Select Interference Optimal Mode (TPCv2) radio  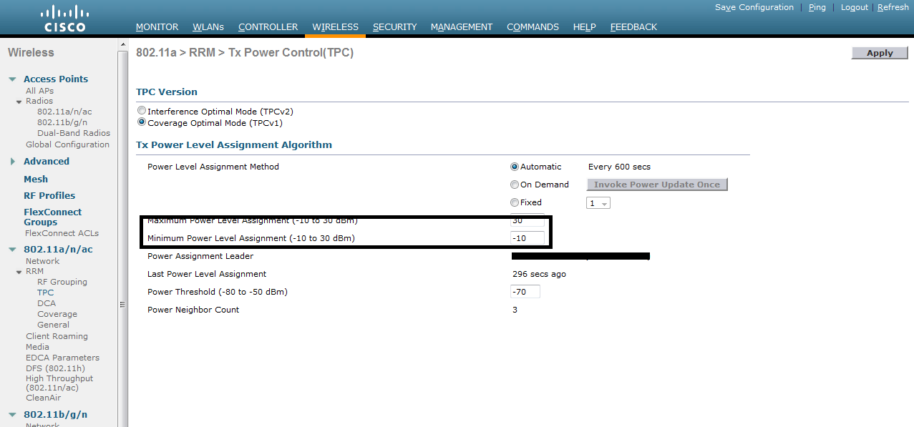pyautogui.click(x=142, y=112)
